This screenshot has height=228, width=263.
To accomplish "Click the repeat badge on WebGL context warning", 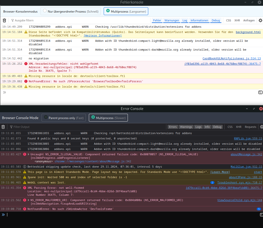I will click(x=212, y=182).
